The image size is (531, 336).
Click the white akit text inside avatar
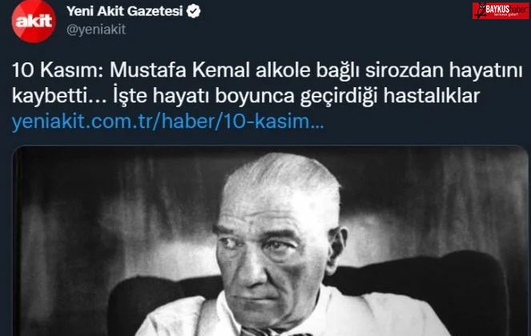pos(34,22)
